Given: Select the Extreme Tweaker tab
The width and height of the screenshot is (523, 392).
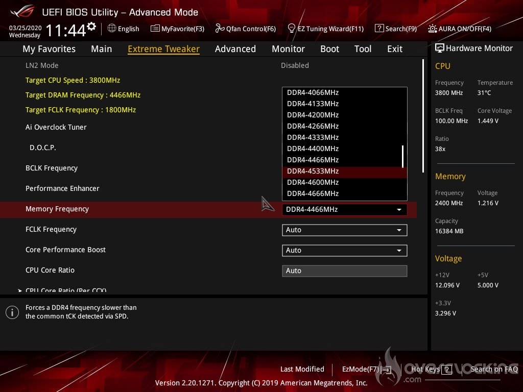Looking at the screenshot, I should coord(164,49).
